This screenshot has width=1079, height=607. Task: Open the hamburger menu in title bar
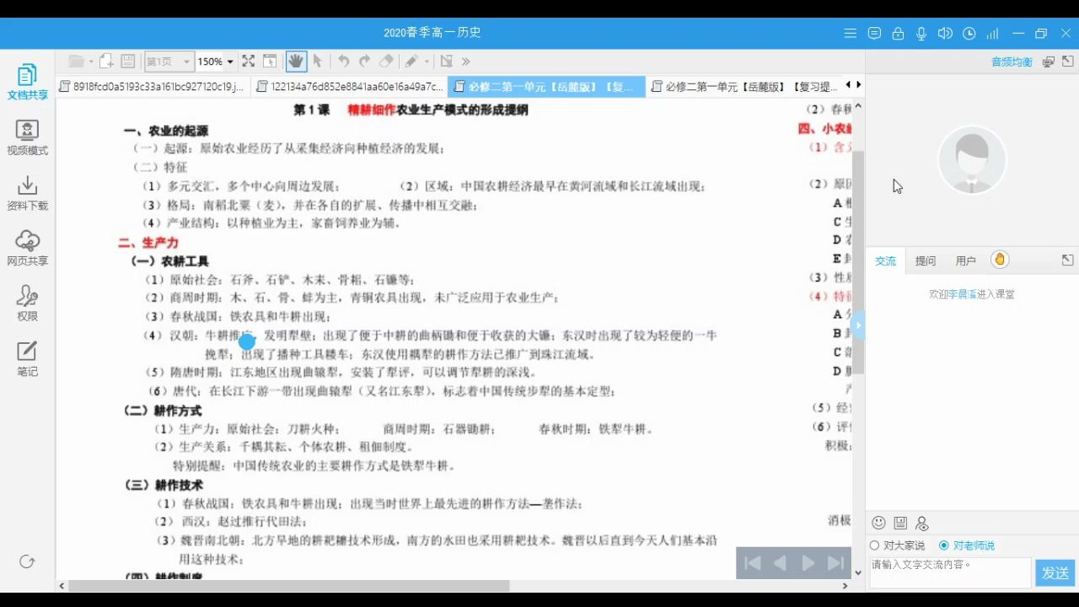coord(851,34)
